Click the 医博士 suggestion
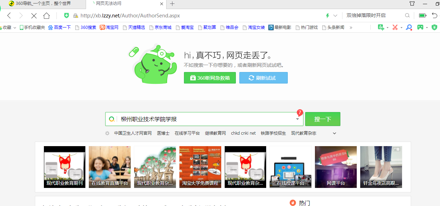 [163, 133]
